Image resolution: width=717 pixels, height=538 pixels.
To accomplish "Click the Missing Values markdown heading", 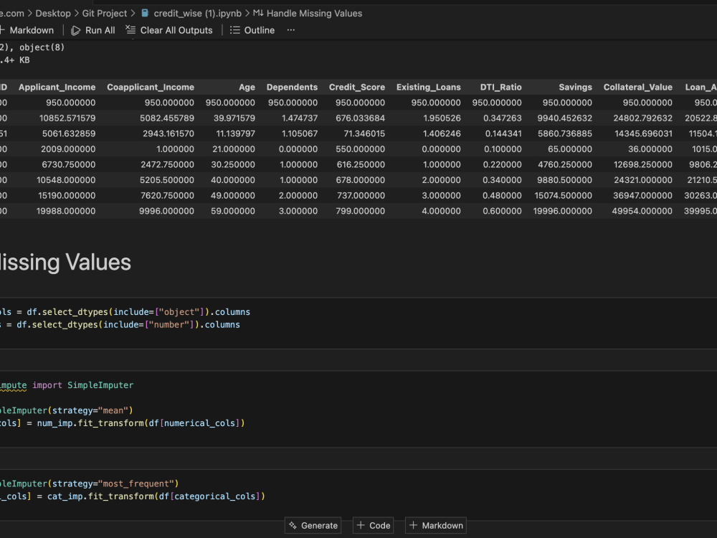I will [x=65, y=262].
